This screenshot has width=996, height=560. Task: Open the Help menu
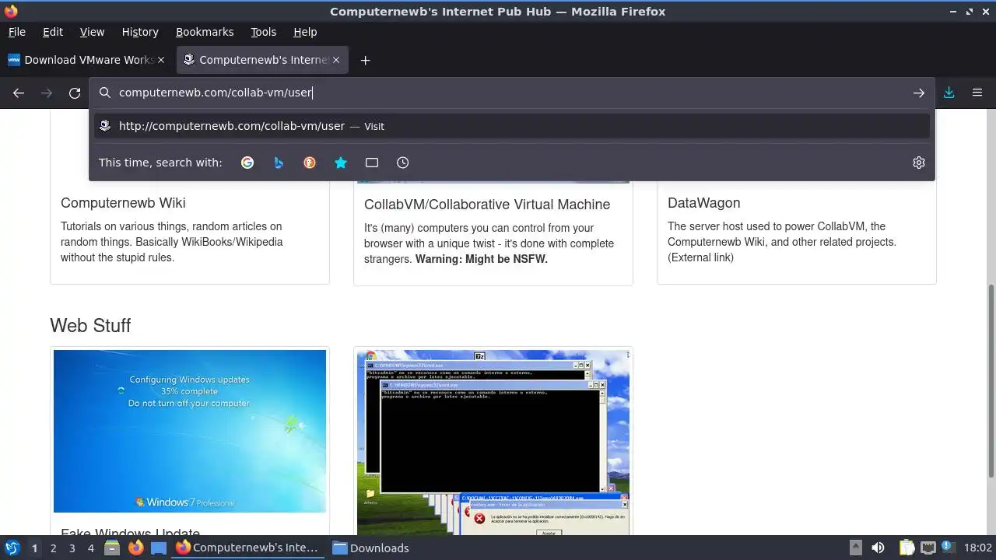pos(305,32)
